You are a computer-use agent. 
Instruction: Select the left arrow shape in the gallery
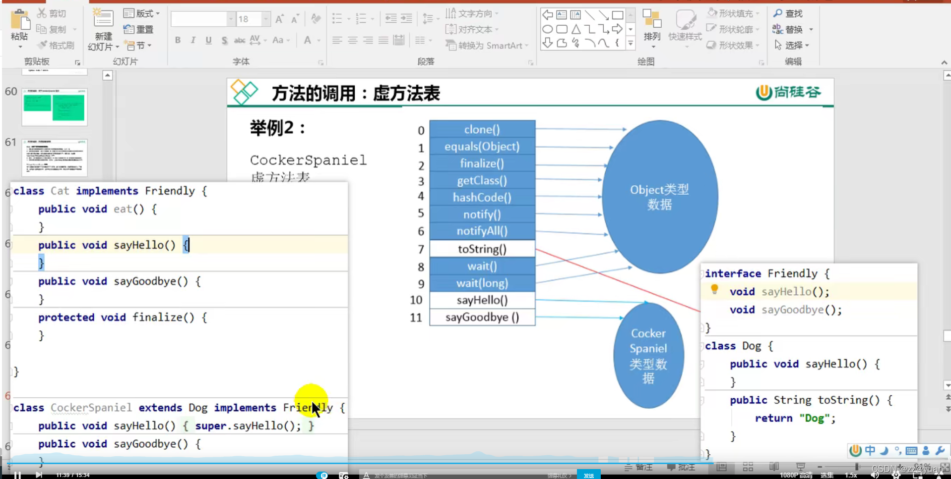(547, 15)
